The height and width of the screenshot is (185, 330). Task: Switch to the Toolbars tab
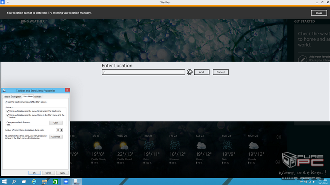(x=38, y=97)
